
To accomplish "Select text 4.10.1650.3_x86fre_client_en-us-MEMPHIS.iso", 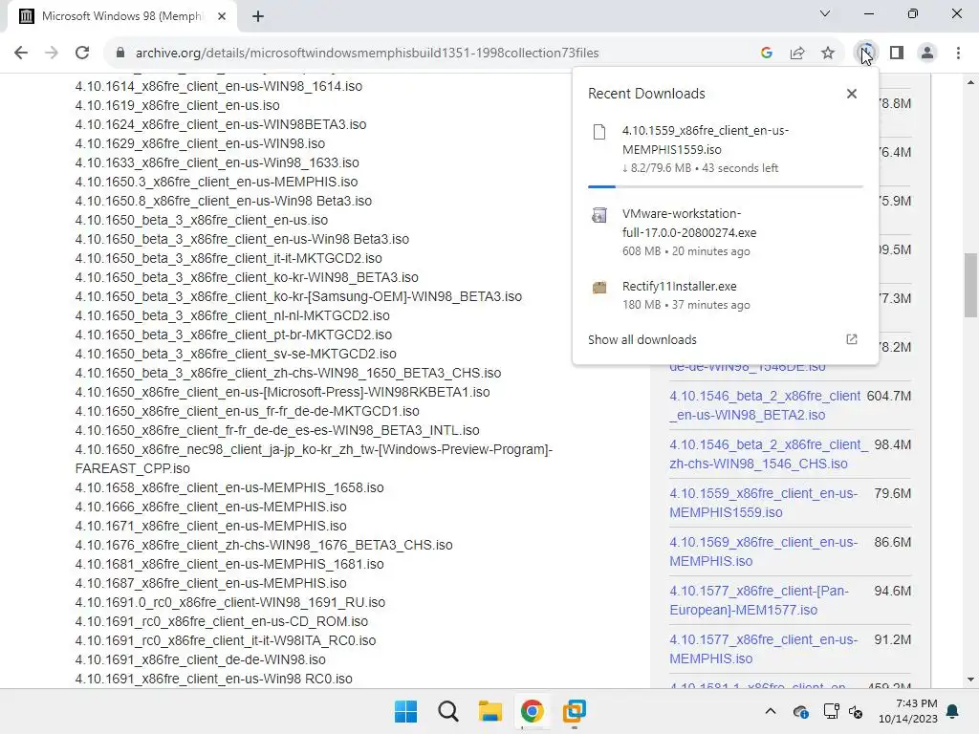I will tap(216, 182).
